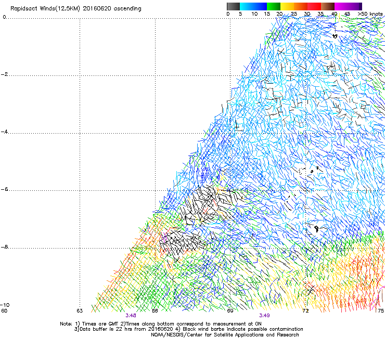This screenshot has height=338, width=385.
Task: Click the '>50 knots' legend label
Action: click(370, 14)
